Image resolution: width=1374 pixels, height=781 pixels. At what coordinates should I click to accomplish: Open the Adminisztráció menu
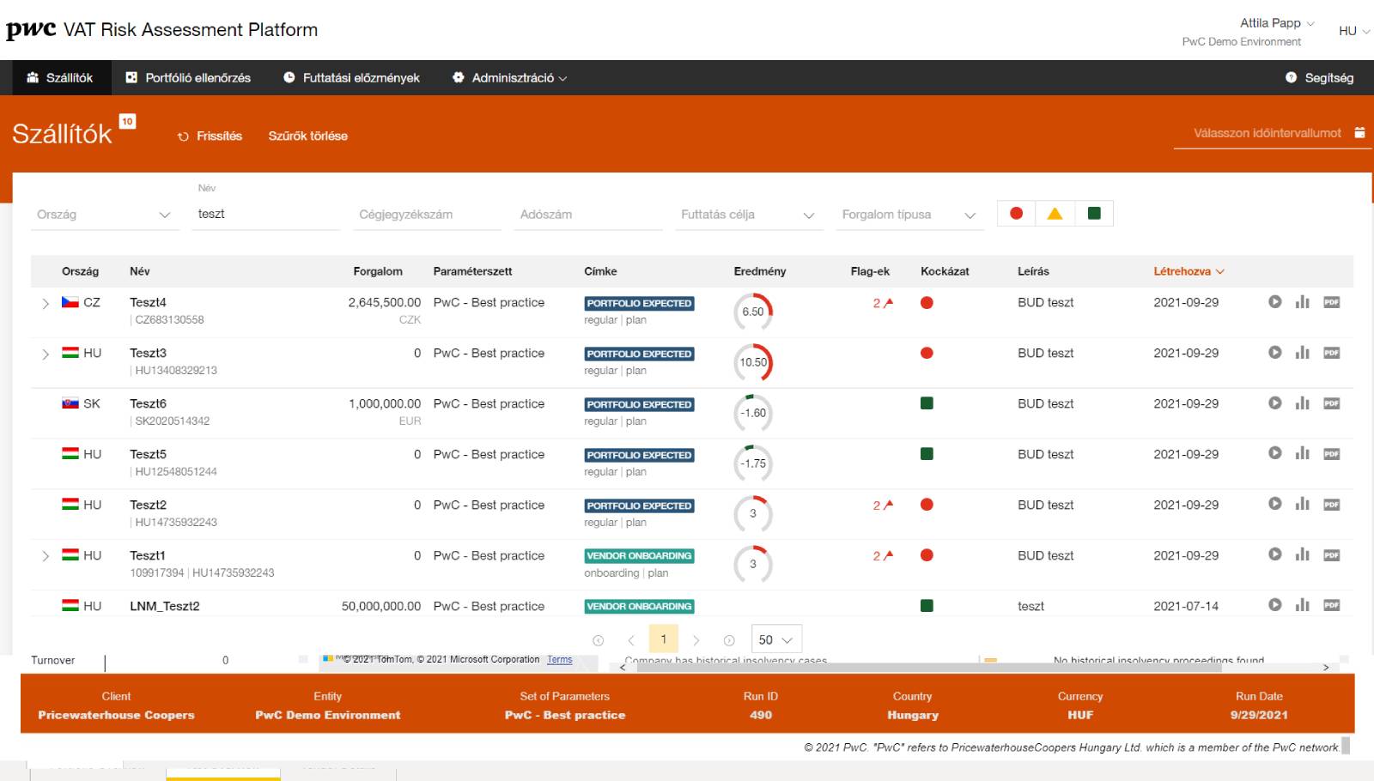[x=510, y=78]
